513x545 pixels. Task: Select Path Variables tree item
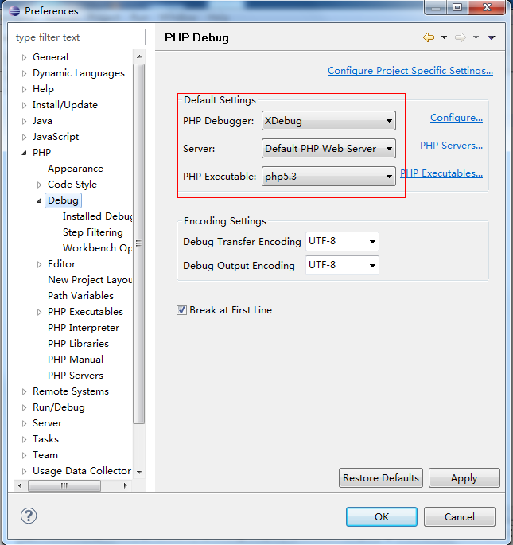[80, 296]
